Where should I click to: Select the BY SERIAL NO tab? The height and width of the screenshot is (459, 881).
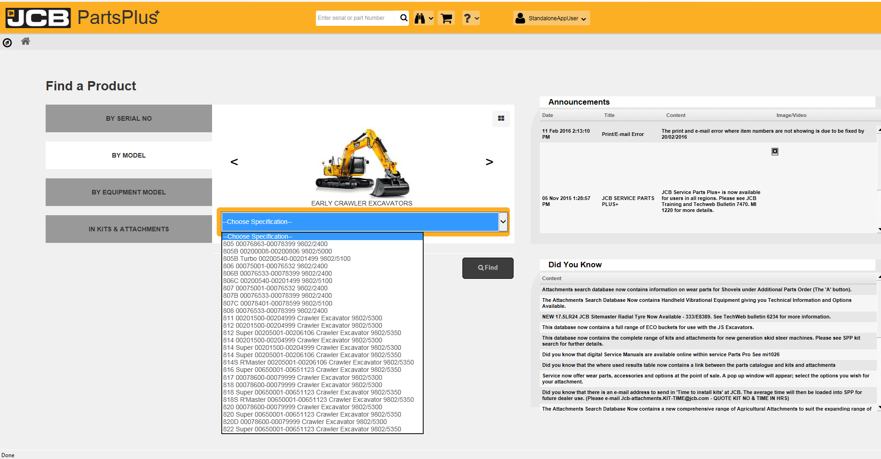click(129, 118)
